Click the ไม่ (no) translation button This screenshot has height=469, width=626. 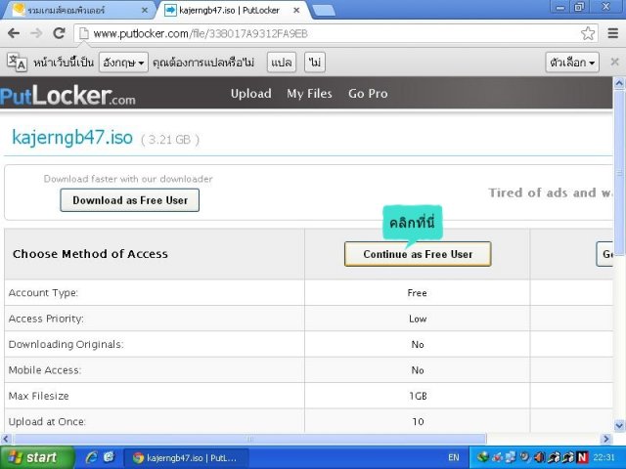[x=315, y=63]
